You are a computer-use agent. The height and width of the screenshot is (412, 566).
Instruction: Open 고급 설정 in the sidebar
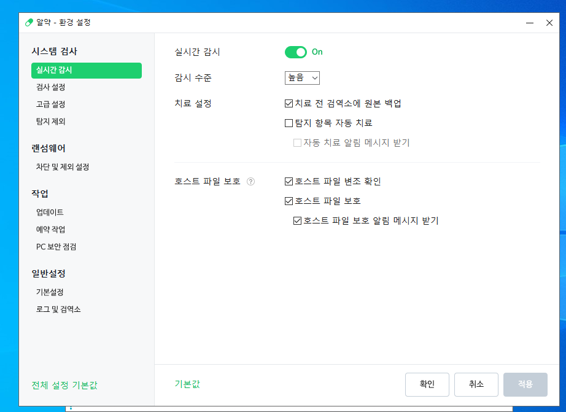click(50, 104)
